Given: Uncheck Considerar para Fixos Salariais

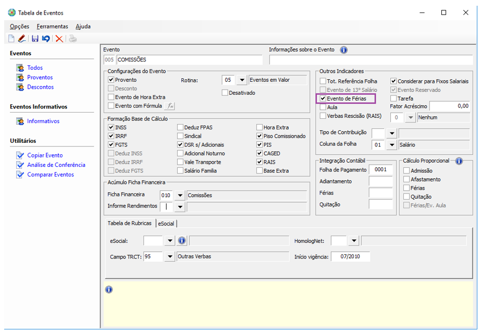Looking at the screenshot, I should (x=393, y=81).
